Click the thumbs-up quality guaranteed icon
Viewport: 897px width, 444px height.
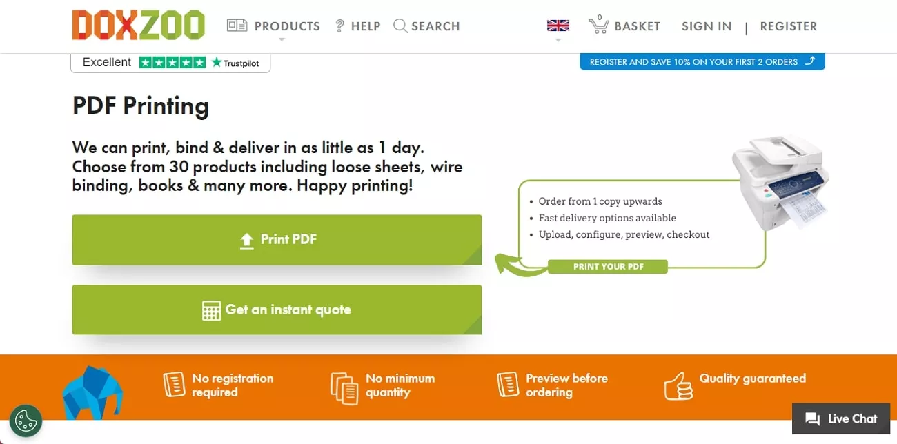tap(678, 386)
